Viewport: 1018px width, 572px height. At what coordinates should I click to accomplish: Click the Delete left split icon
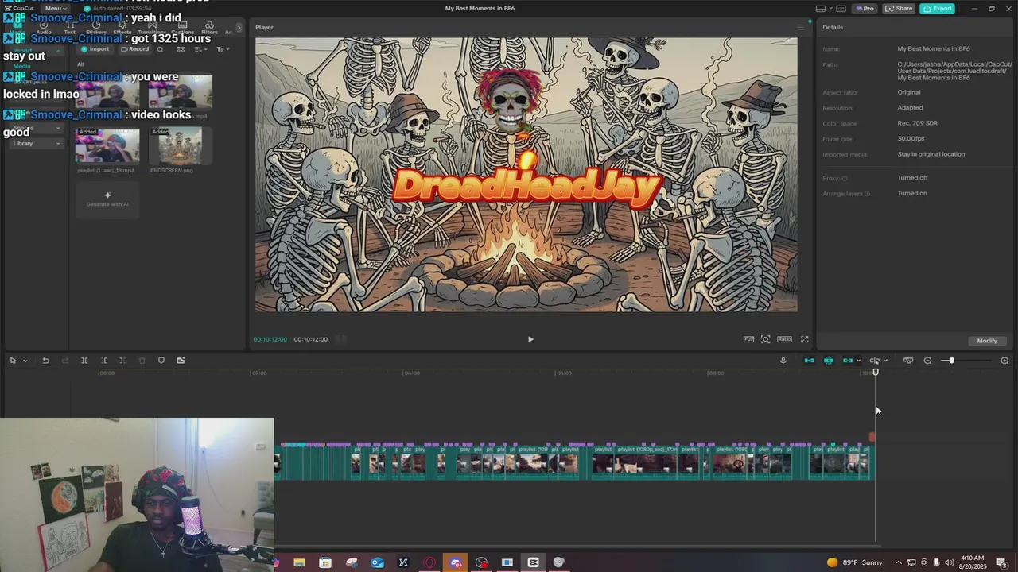[x=103, y=361]
